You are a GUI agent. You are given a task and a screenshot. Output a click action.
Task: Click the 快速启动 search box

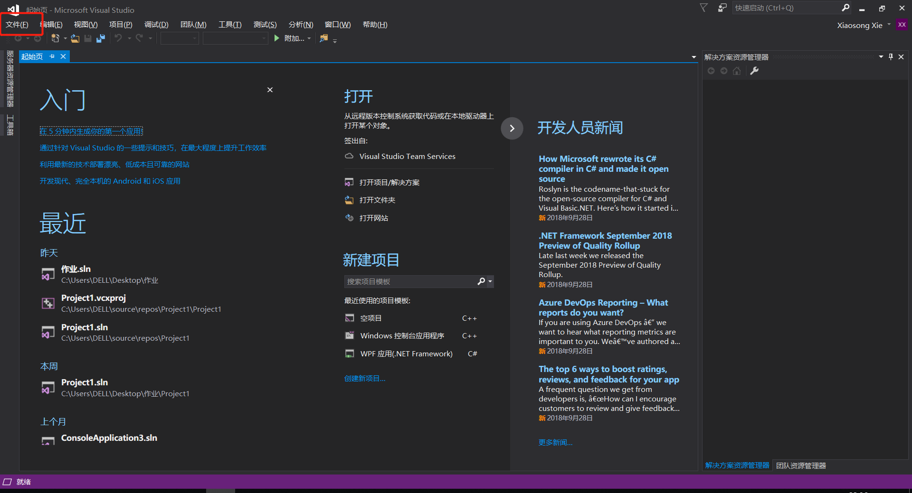786,8
